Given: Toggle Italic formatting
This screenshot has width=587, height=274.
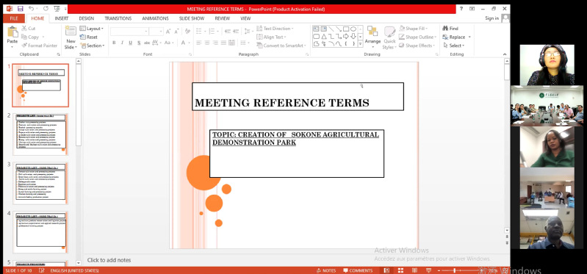Looking at the screenshot, I should pyautogui.click(x=122, y=43).
